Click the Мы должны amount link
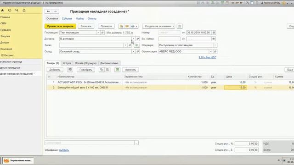 128,33
